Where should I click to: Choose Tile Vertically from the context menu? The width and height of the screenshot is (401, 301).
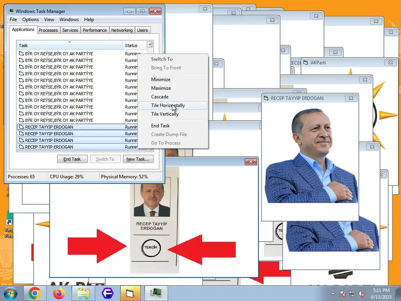[x=173, y=114]
